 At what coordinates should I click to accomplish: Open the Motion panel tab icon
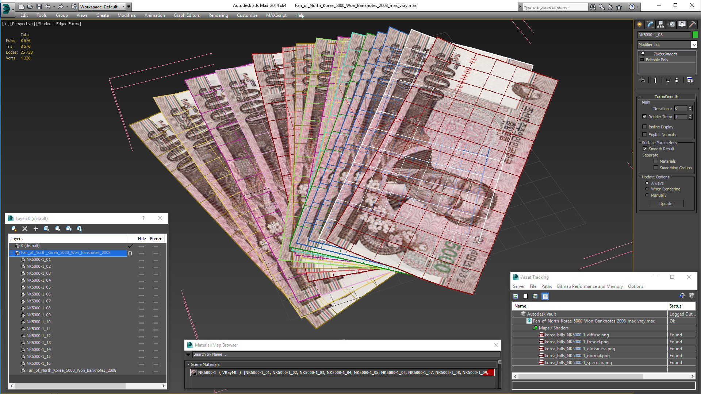(x=672, y=24)
